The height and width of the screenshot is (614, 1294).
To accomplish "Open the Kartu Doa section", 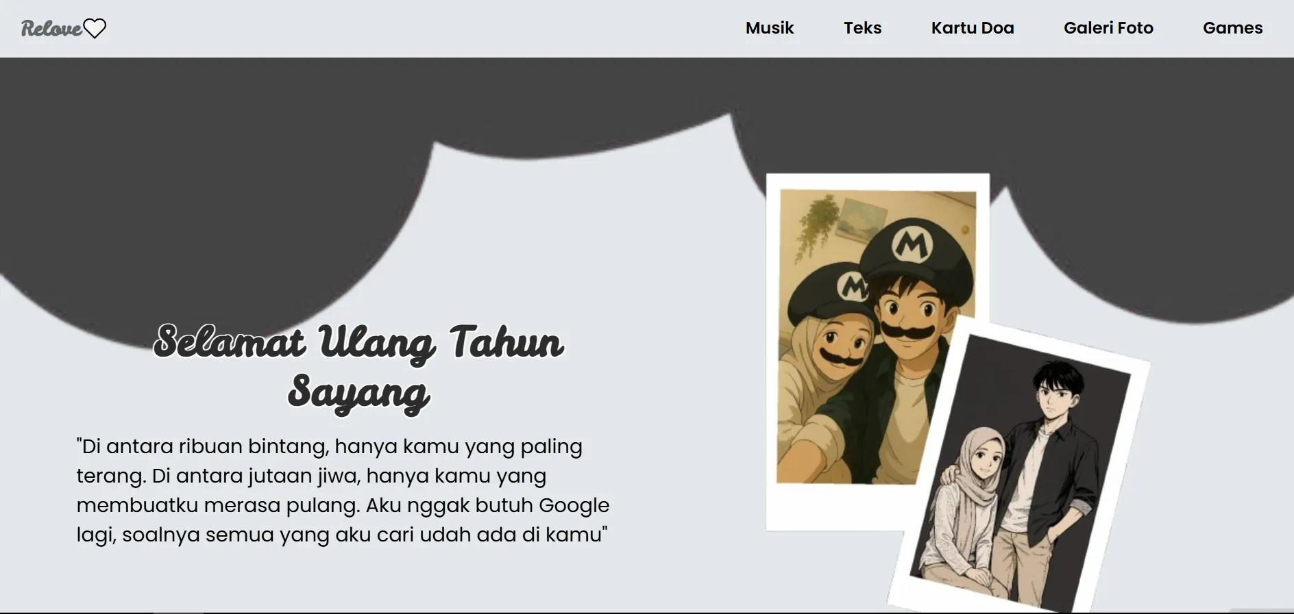I will (972, 28).
